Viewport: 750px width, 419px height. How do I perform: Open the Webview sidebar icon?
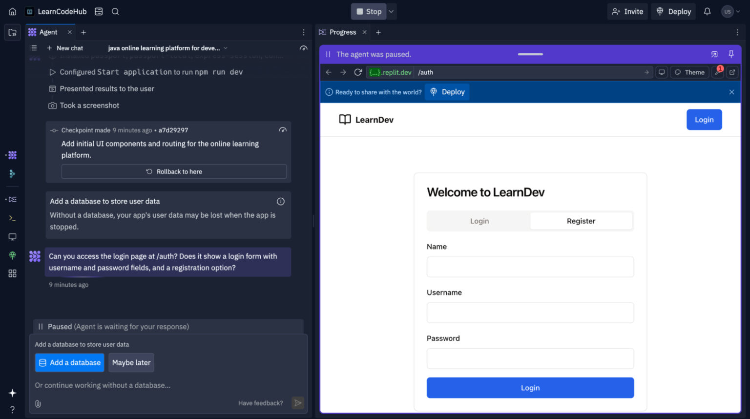point(12,236)
